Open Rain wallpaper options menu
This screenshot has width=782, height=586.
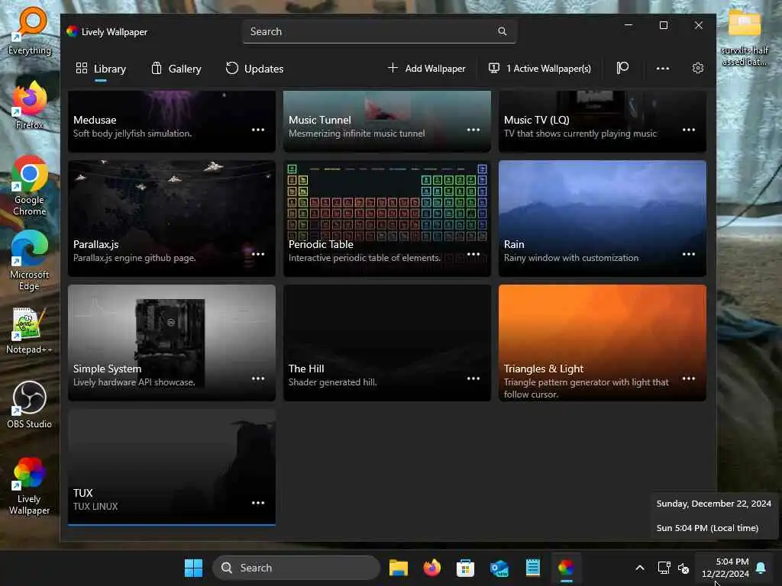[689, 254]
